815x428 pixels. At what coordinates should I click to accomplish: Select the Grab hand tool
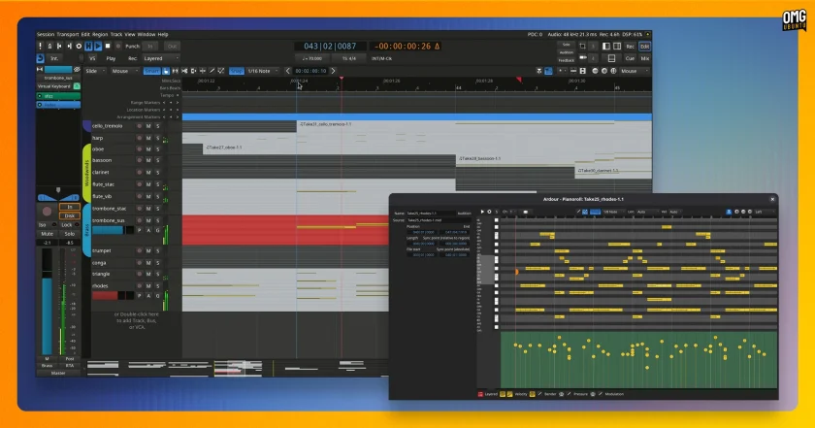pos(166,71)
